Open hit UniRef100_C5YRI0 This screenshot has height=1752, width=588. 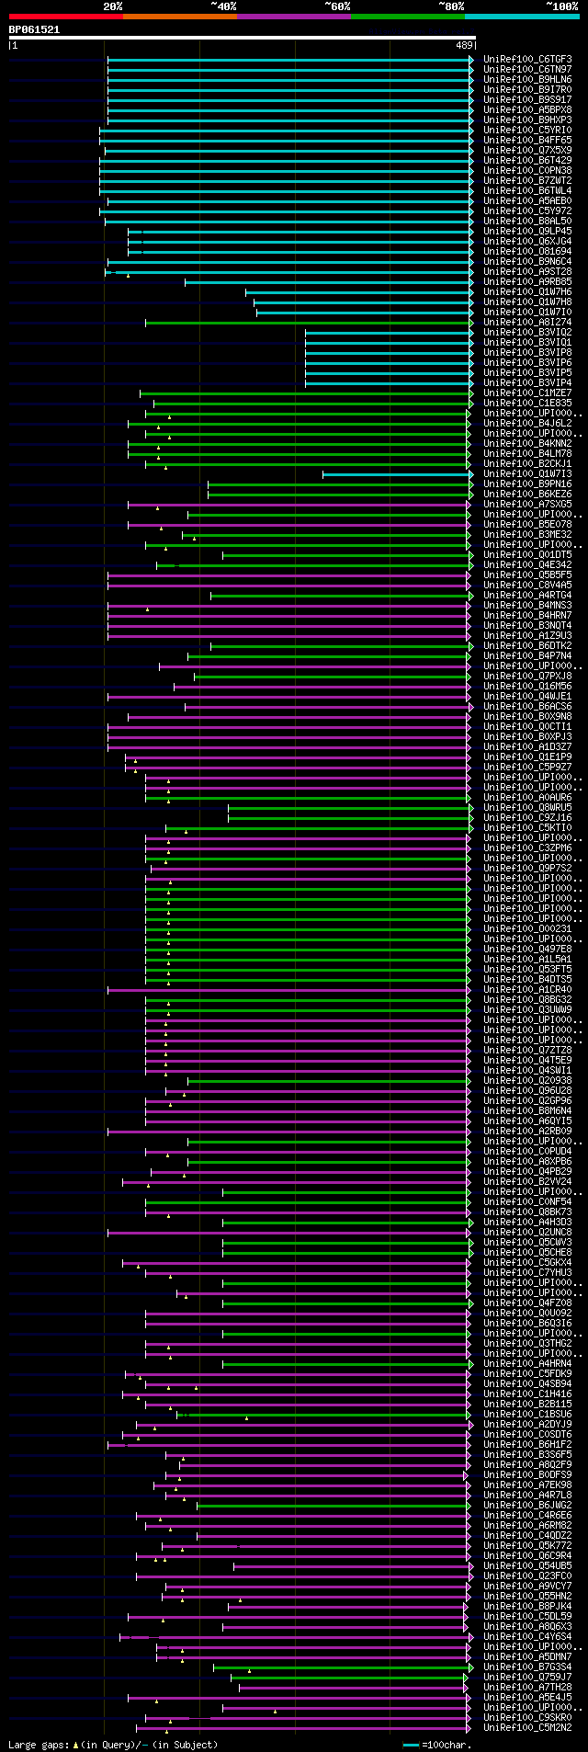(527, 130)
